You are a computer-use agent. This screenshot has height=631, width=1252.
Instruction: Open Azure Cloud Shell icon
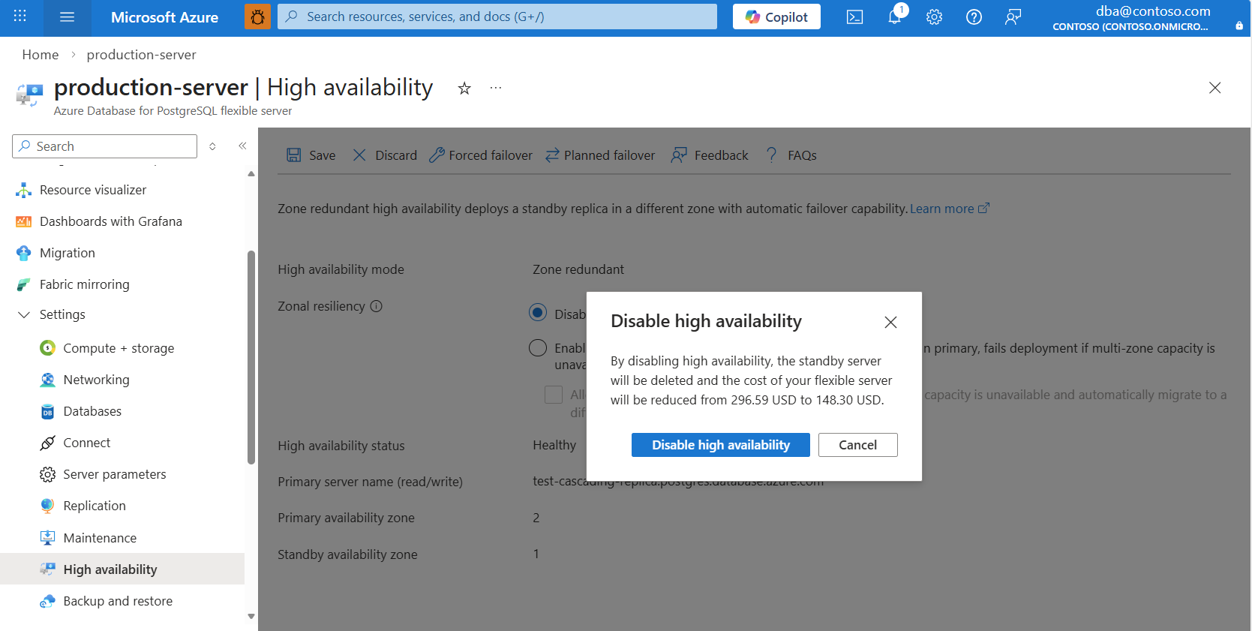[854, 17]
